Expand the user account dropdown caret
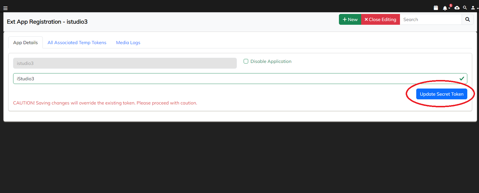Screen dimensions: 479x193 click(478, 9)
